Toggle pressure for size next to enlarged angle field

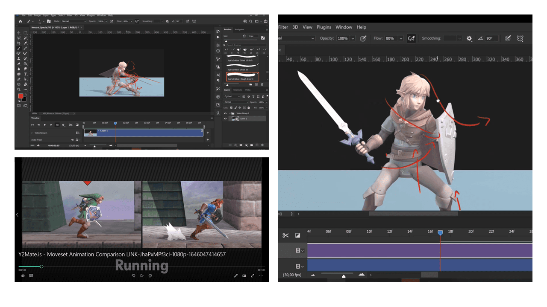pos(508,38)
